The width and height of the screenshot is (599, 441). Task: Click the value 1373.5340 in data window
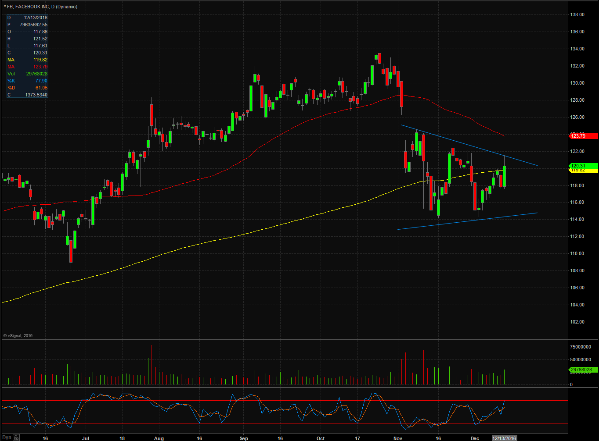tap(37, 95)
